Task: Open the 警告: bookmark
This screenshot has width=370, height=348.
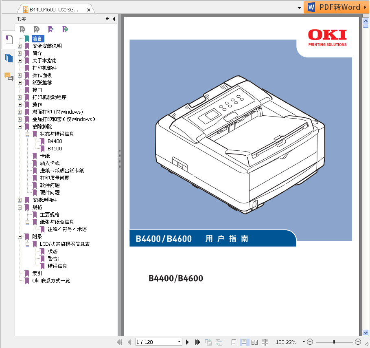Action: (x=53, y=259)
